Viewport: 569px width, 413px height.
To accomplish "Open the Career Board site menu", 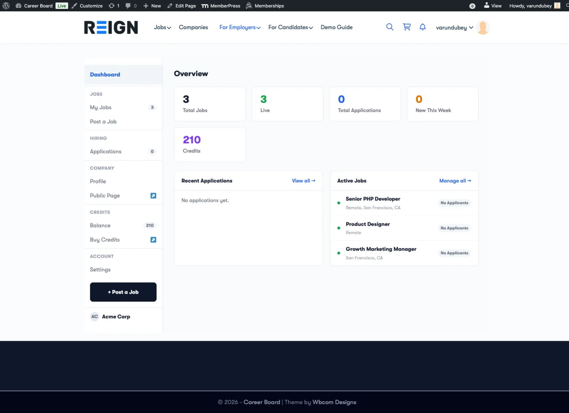I will [x=34, y=6].
